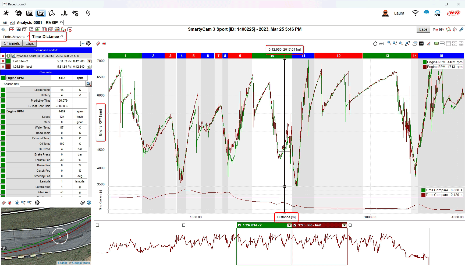Add an XY scatter plot layout
The width and height of the screenshot is (465, 266).
(x=31, y=29)
